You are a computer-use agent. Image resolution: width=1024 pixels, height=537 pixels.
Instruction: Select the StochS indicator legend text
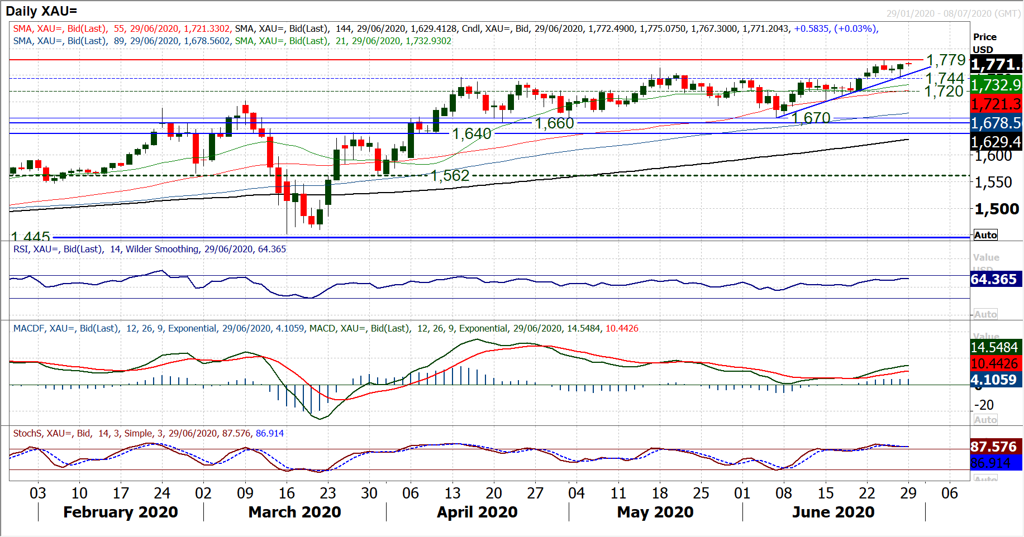coord(148,433)
